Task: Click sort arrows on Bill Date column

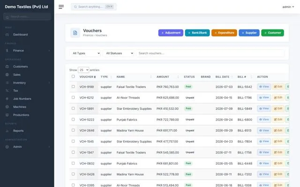Action: coord(232,77)
